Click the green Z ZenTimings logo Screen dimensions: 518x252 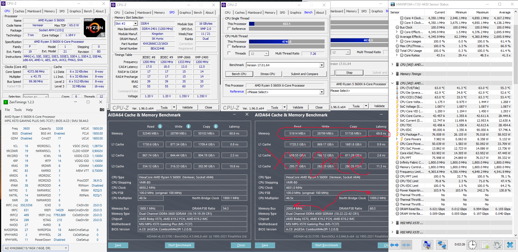[5, 102]
